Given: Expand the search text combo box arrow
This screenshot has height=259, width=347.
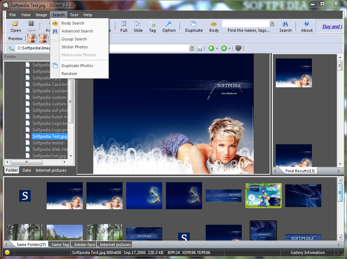Looking at the screenshot, I should click(x=272, y=23).
